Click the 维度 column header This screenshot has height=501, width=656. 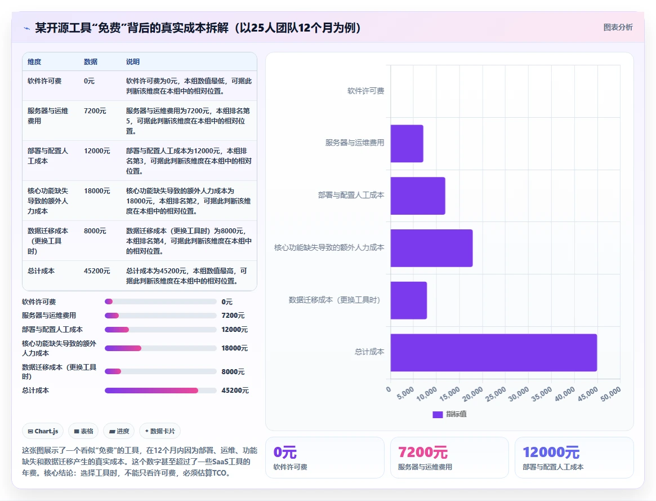click(x=34, y=62)
